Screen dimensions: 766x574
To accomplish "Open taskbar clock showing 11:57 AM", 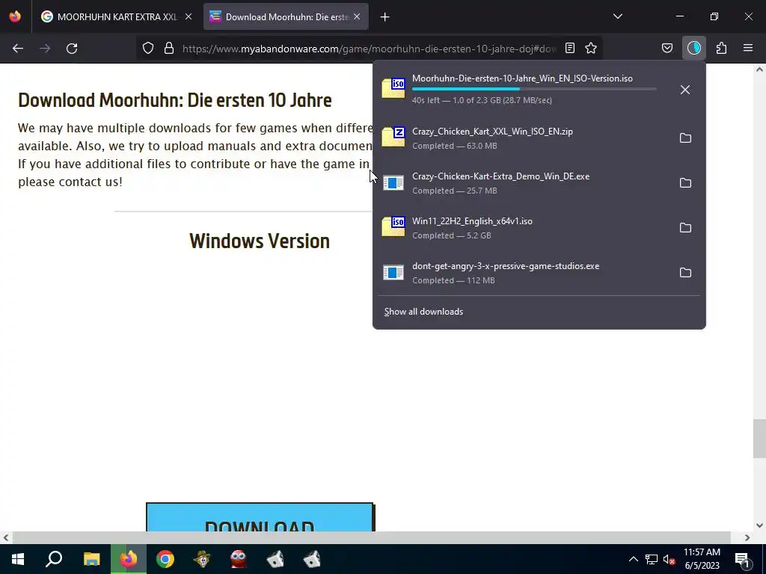I will pos(702,559).
